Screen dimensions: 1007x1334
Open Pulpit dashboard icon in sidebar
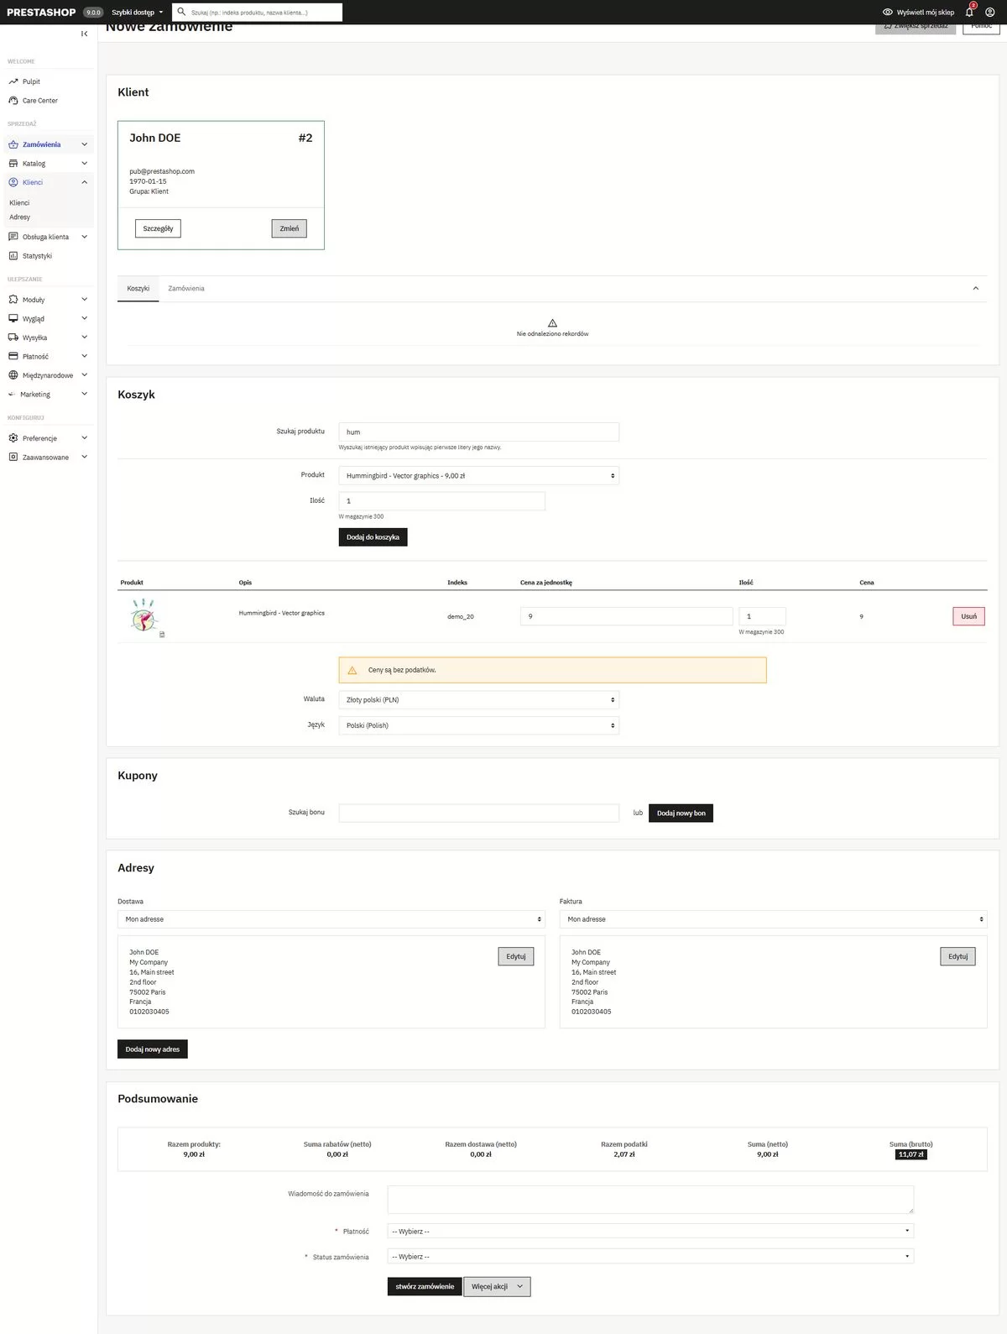pos(13,81)
